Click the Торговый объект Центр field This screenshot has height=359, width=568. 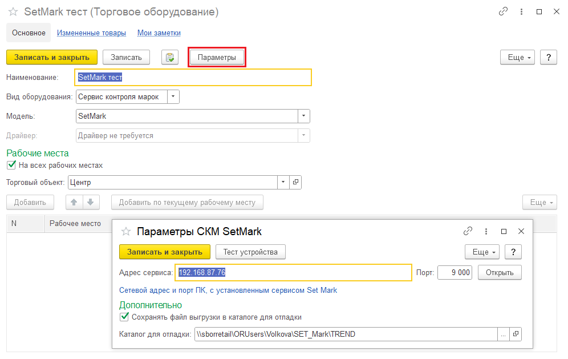[173, 182]
